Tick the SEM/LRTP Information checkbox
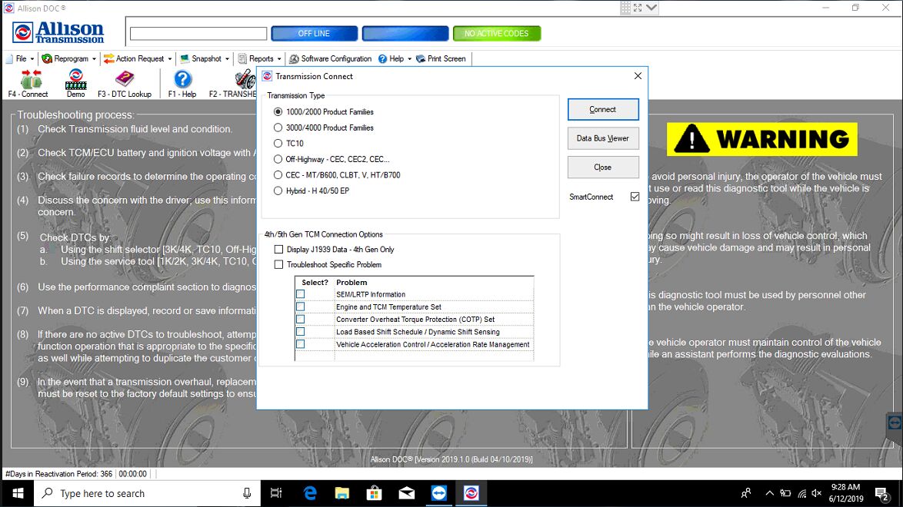The height and width of the screenshot is (507, 903). tap(300, 294)
